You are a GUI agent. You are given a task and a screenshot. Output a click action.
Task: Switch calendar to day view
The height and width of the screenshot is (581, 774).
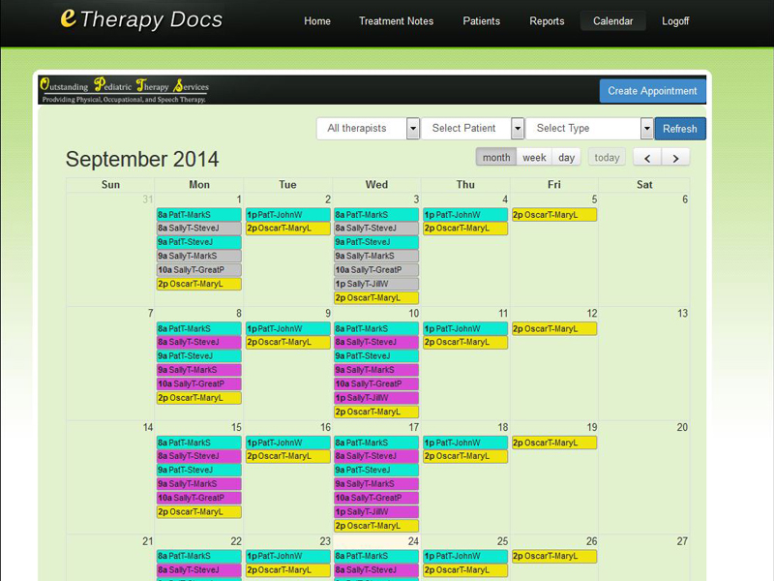tap(566, 158)
